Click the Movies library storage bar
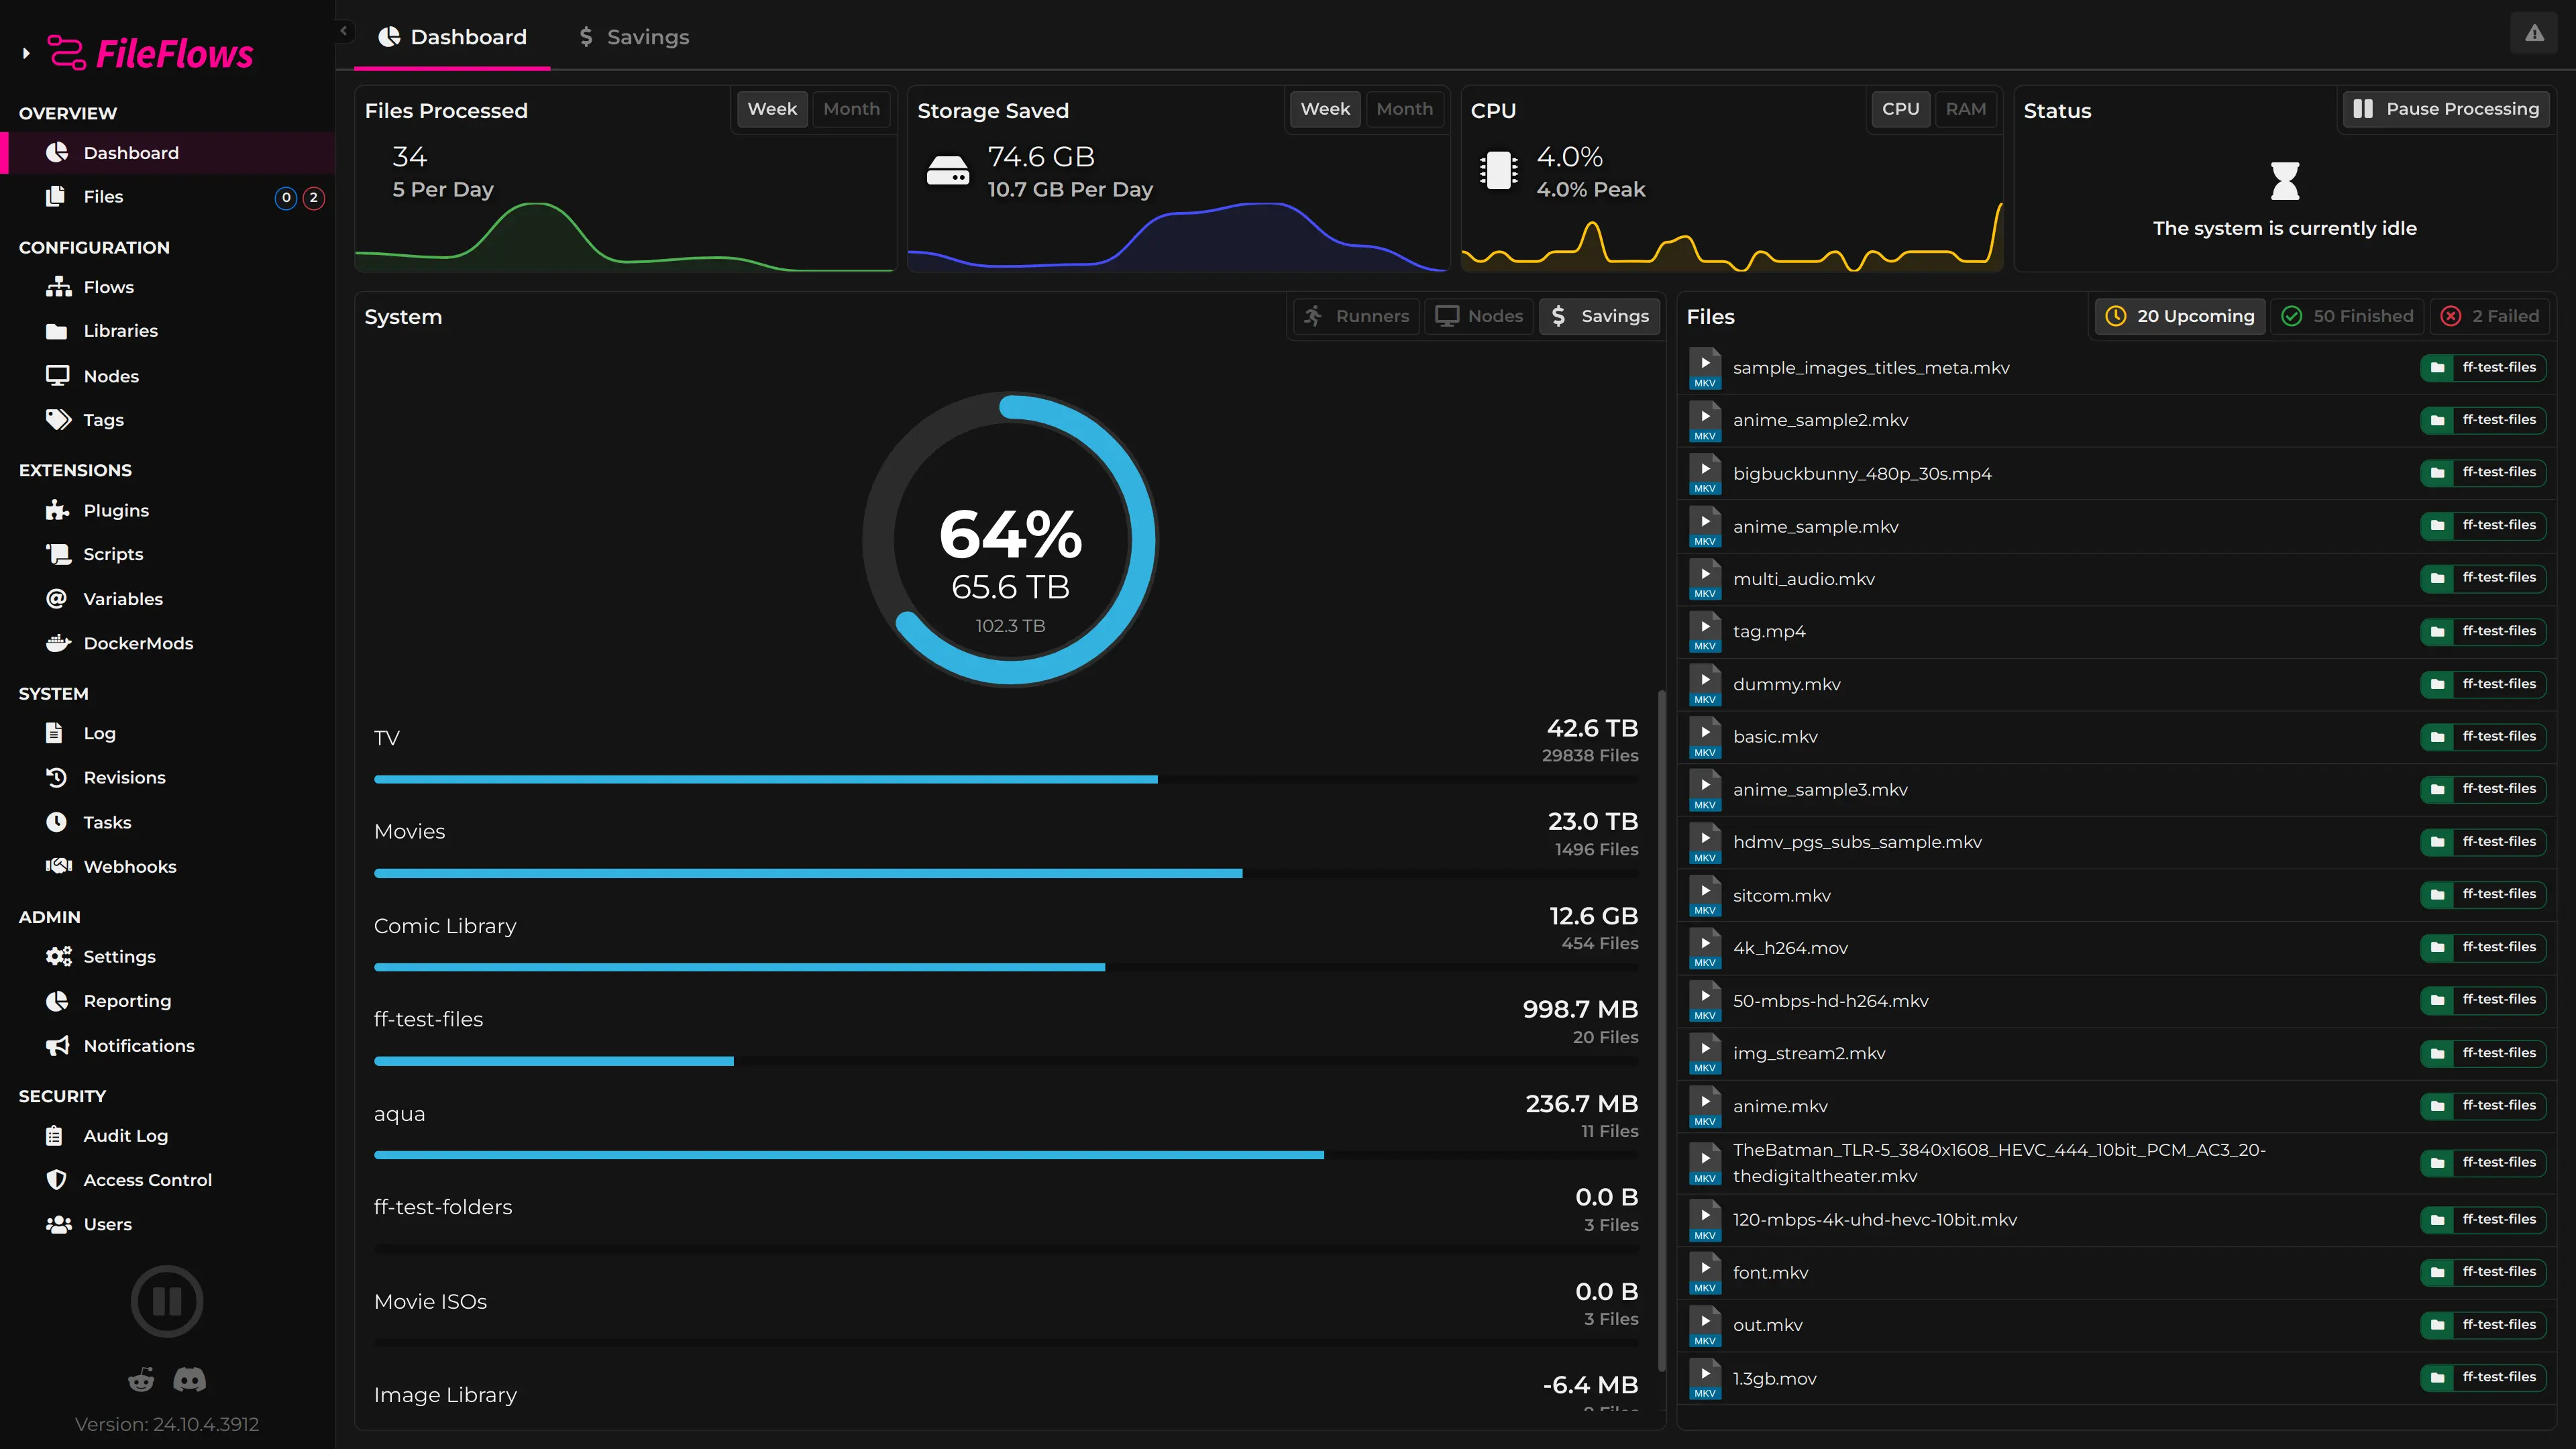 (x=1006, y=873)
